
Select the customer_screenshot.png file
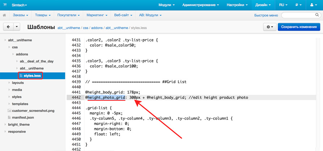pyautogui.click(x=33, y=111)
